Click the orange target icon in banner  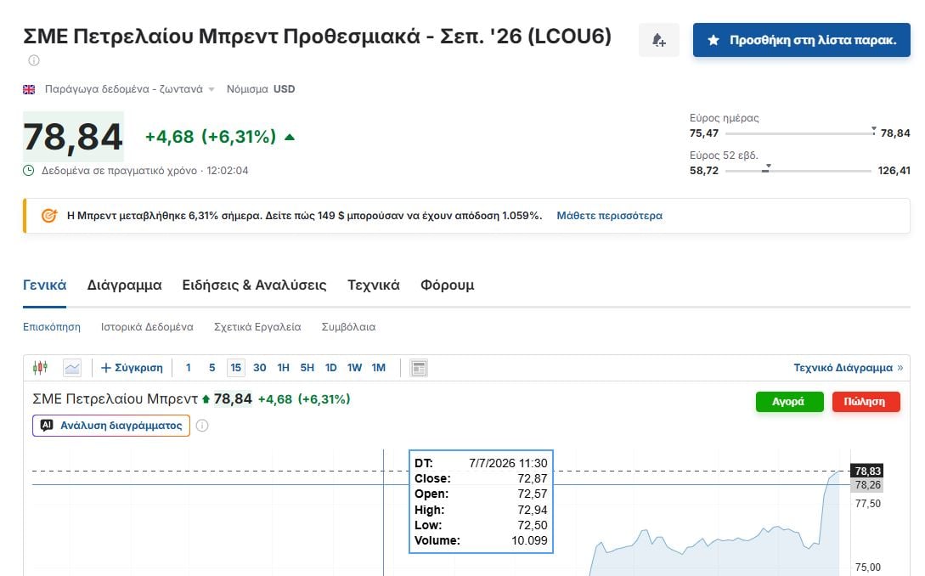coord(49,216)
